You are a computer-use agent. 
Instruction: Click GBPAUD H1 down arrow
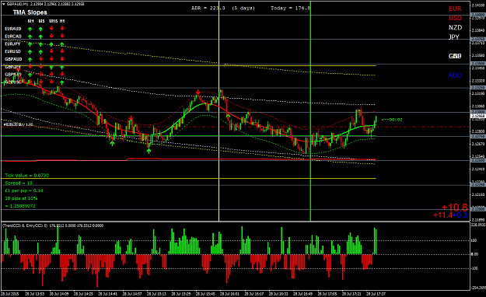62,59
